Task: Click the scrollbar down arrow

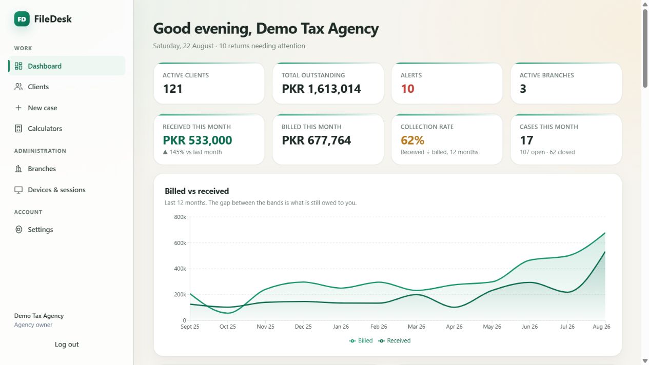Action: [x=645, y=361]
